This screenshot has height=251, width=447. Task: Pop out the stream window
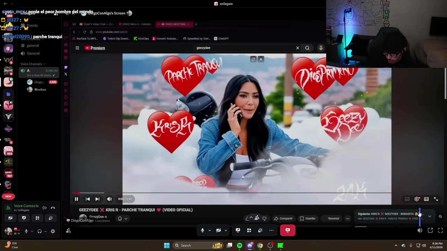pyautogui.click(x=430, y=230)
